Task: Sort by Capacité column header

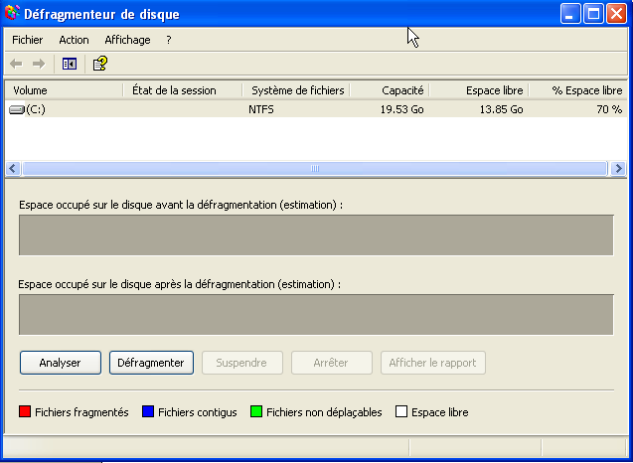Action: tap(390, 90)
